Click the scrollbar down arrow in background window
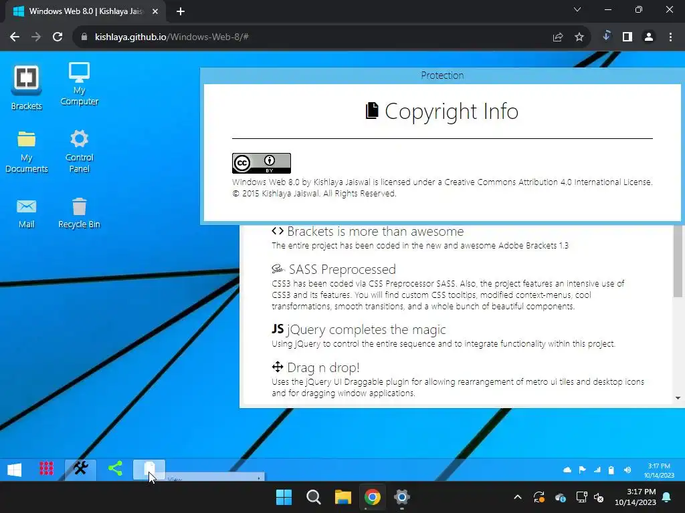685x513 pixels. pos(678,398)
